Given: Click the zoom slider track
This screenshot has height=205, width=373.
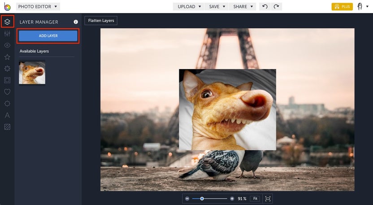Looking at the screenshot, I should 215,198.
